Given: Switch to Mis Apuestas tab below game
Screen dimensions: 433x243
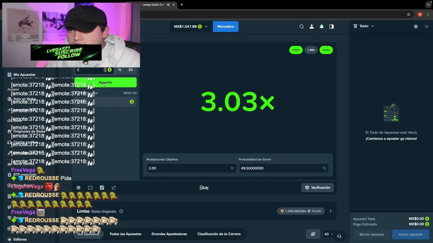Looking at the screenshot, I should [88, 234].
